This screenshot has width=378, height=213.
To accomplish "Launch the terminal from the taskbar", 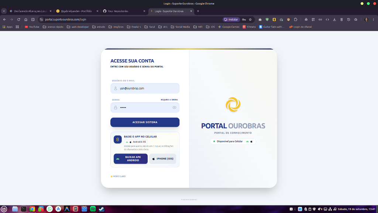I will tap(23, 209).
